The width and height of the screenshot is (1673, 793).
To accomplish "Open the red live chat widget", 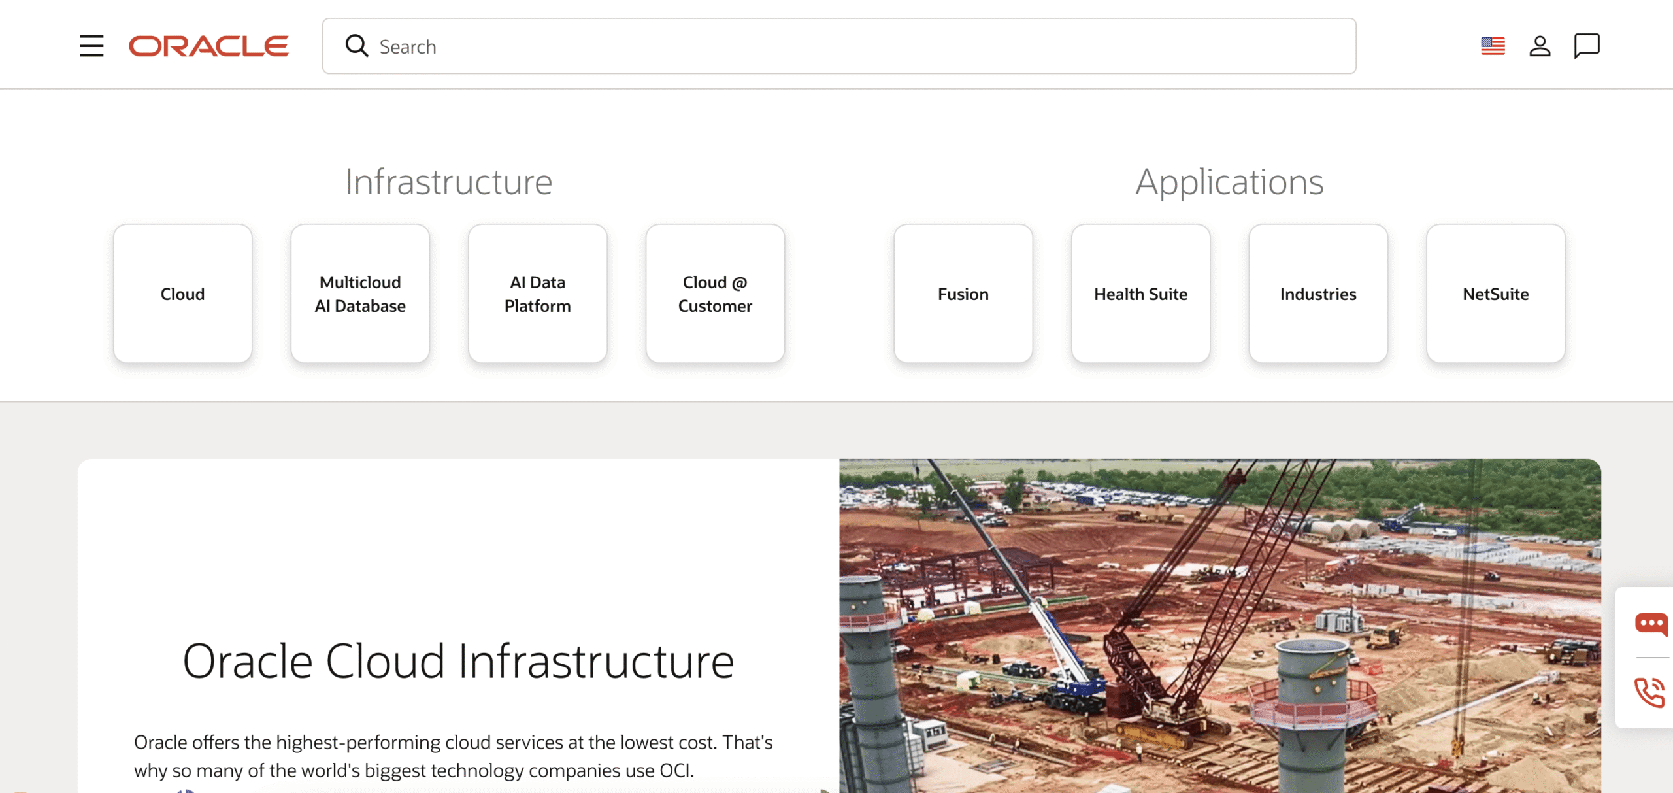I will [1651, 624].
